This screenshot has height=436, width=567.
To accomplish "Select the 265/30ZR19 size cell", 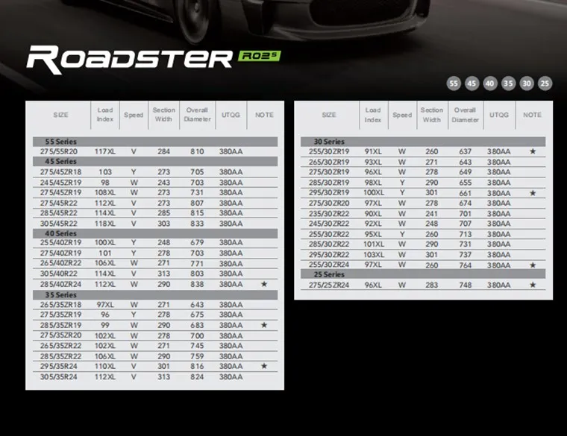I will (329, 162).
